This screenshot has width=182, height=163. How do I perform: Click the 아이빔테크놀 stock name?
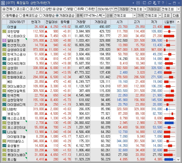[16, 137]
